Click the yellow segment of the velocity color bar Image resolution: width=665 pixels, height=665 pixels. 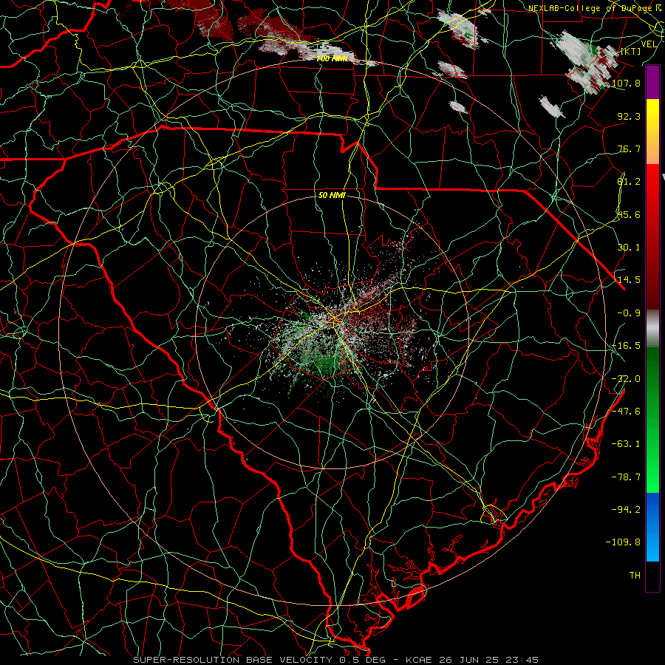click(x=652, y=132)
